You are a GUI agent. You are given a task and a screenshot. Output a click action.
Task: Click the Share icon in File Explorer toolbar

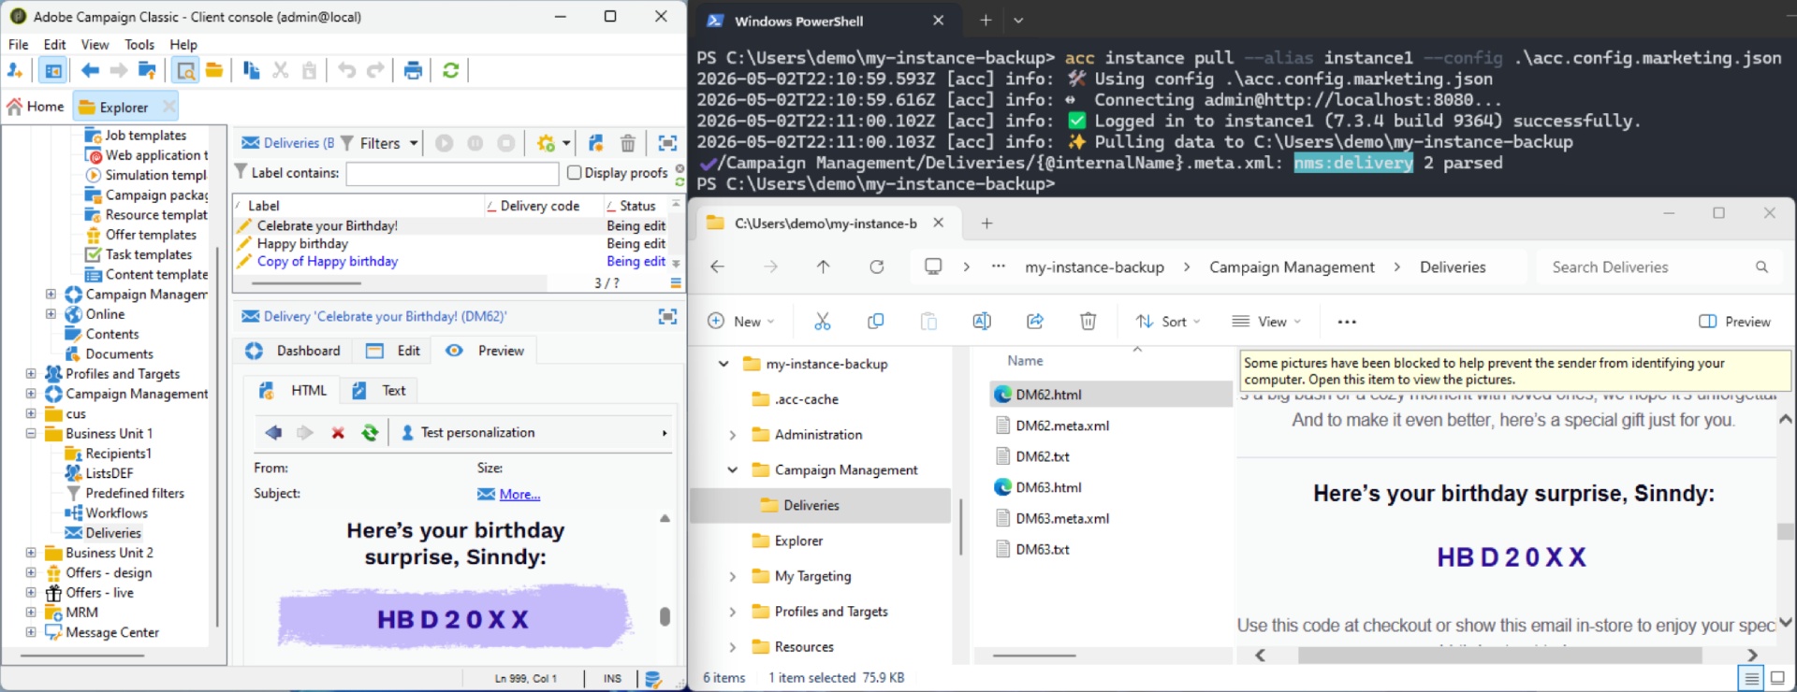pos(1035,322)
